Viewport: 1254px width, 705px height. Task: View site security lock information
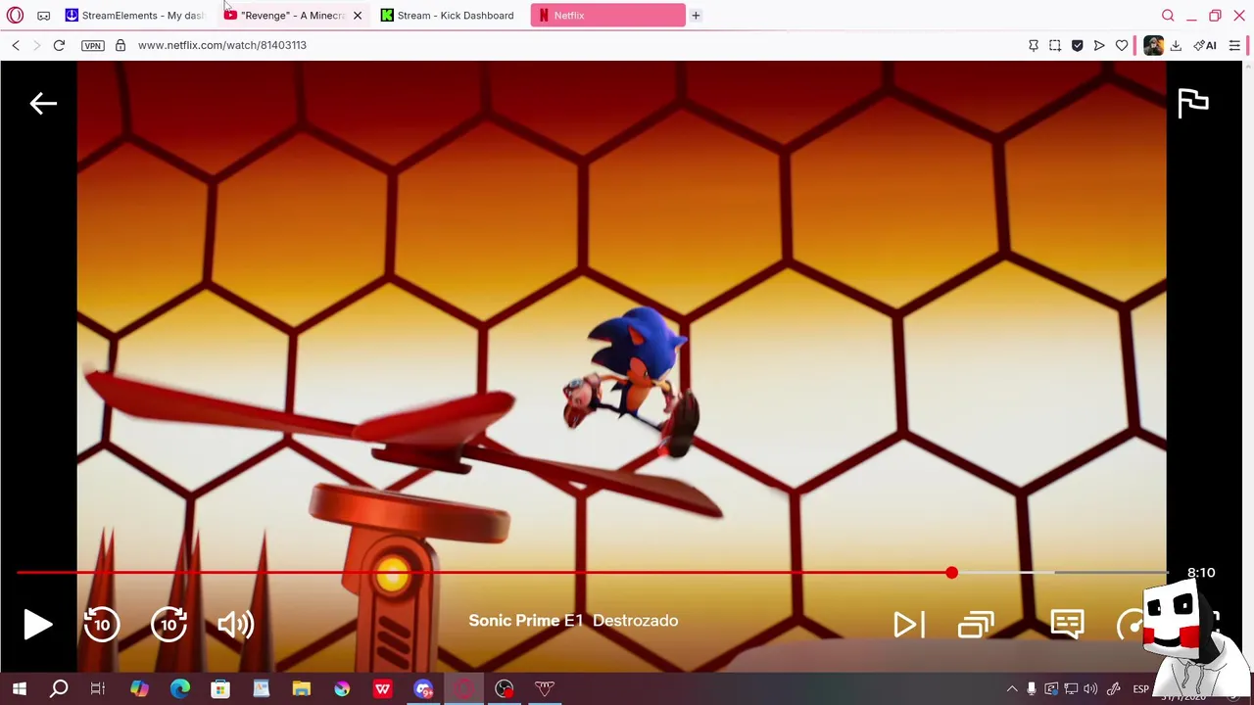(x=121, y=45)
